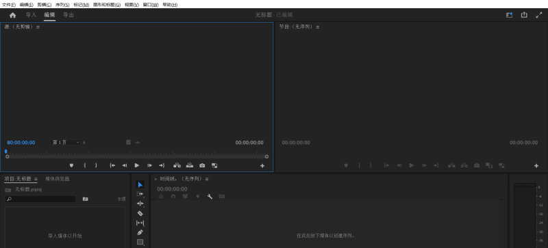Toggle Snap in Timeline magnet icon
Image resolution: width=548 pixels, height=248 pixels.
pyautogui.click(x=173, y=196)
